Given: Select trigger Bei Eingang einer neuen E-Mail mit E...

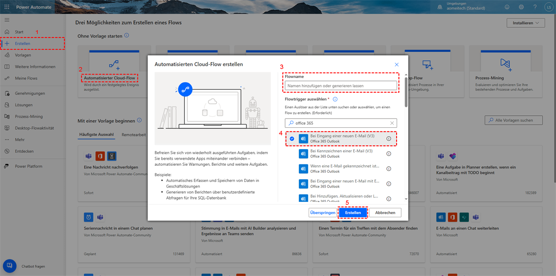Looking at the screenshot, I should (341, 183).
